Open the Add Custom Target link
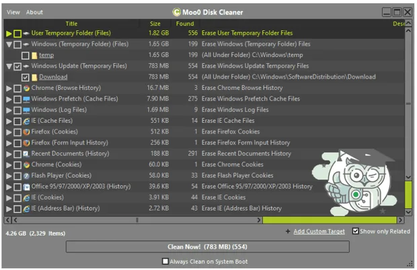This screenshot has width=417, height=270. pyautogui.click(x=319, y=232)
